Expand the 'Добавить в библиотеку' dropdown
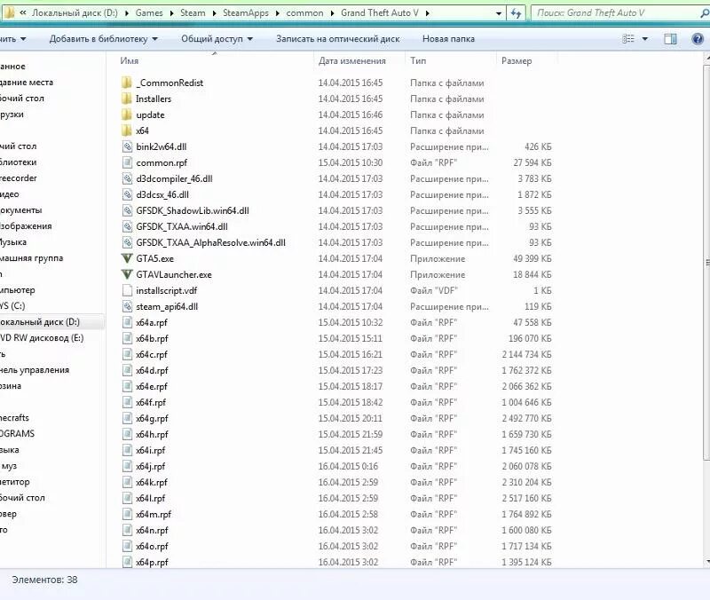Viewport: 710px width, 600px height. 154,39
